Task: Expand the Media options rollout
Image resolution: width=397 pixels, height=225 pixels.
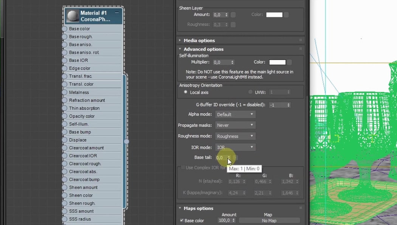Action: click(x=180, y=40)
